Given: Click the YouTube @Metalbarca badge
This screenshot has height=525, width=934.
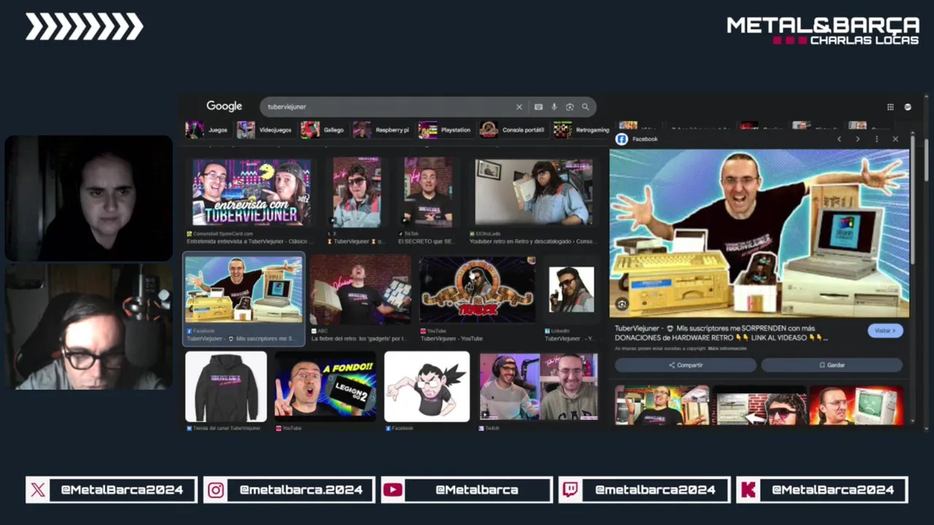Looking at the screenshot, I should 466,490.
